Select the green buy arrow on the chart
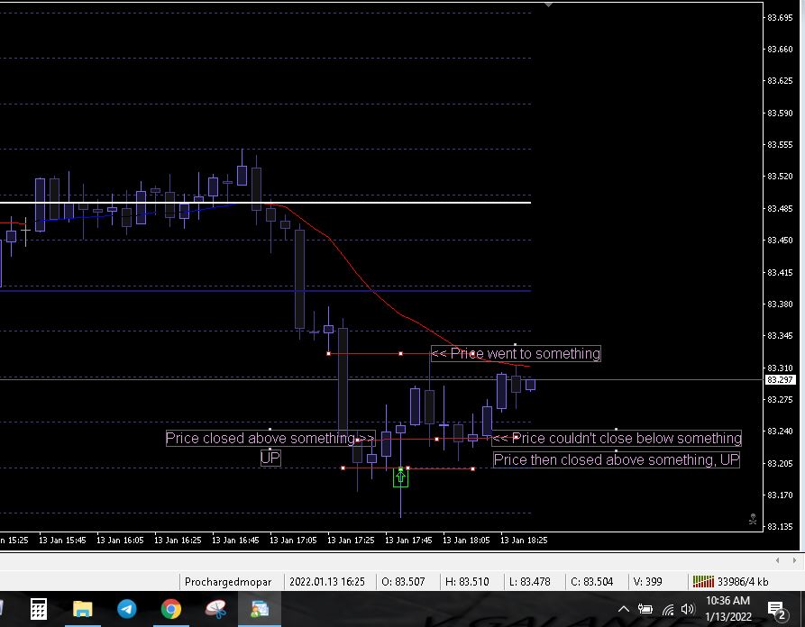 [x=400, y=477]
